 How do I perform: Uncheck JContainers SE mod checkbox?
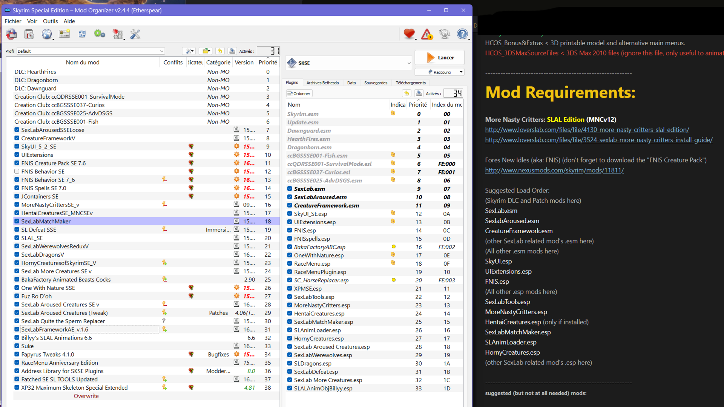[x=17, y=196]
